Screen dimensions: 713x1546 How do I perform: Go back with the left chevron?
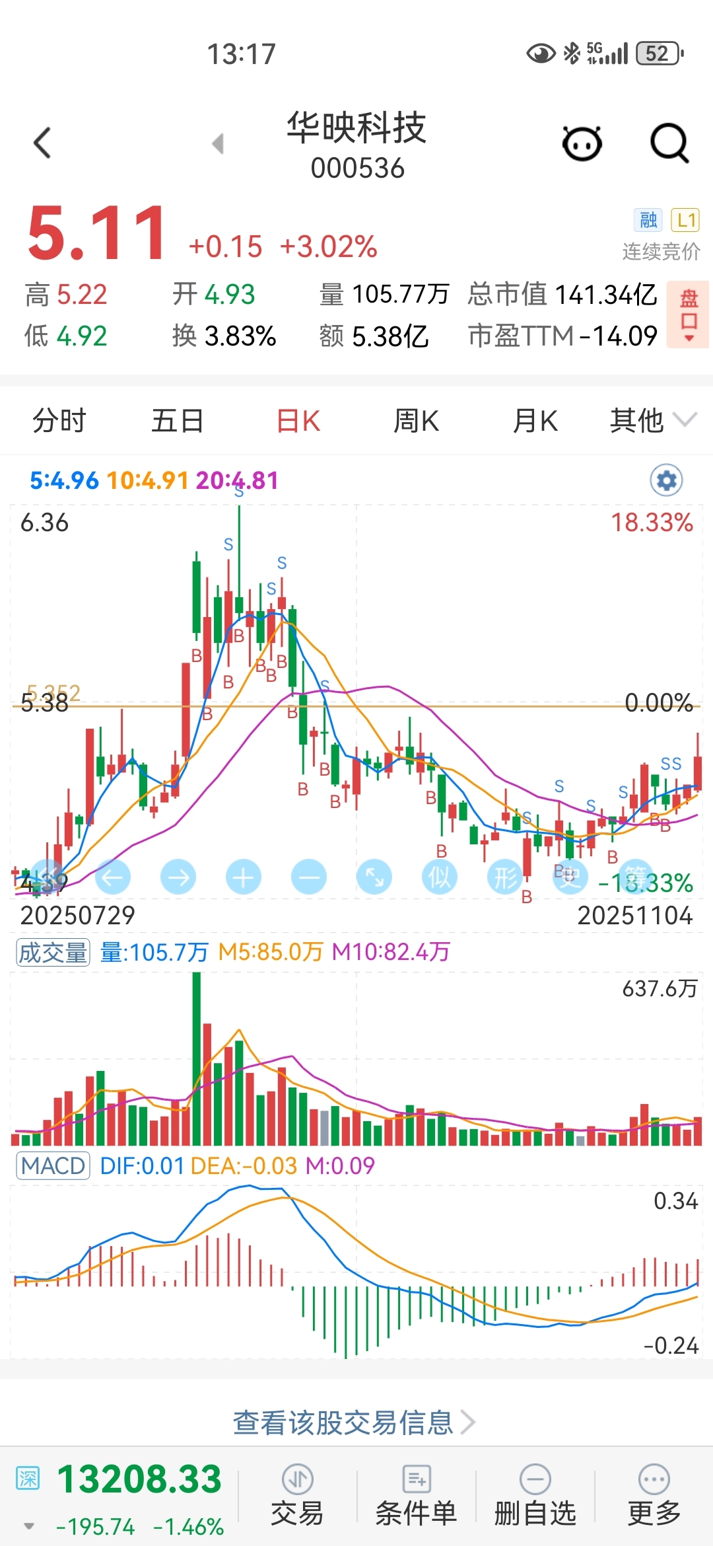pos(42,143)
